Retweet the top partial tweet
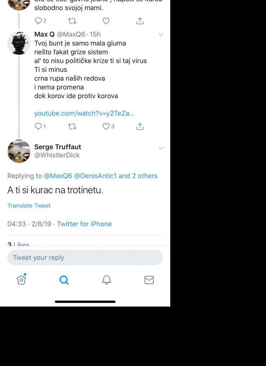This screenshot has width=266, height=366. pos(72,21)
